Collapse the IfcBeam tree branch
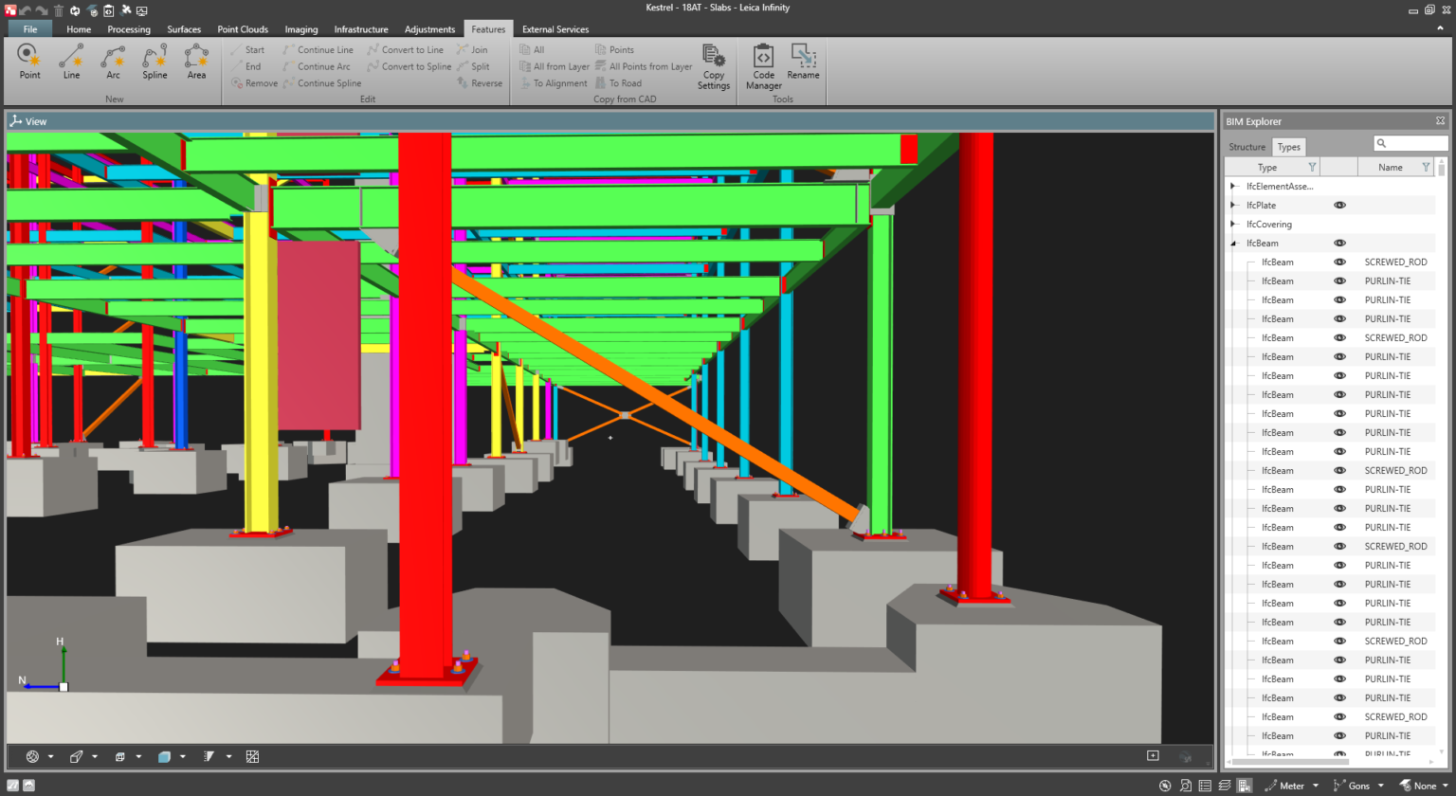This screenshot has height=796, width=1456. [x=1232, y=243]
